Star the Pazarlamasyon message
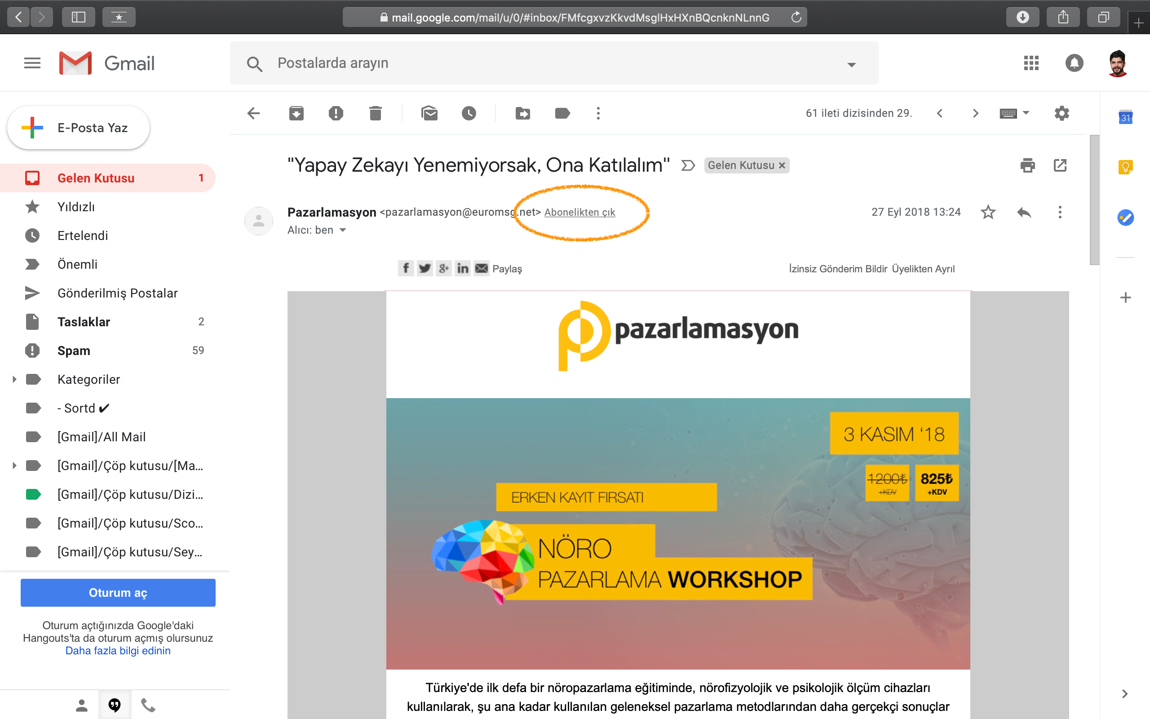The height and width of the screenshot is (719, 1150). point(988,212)
